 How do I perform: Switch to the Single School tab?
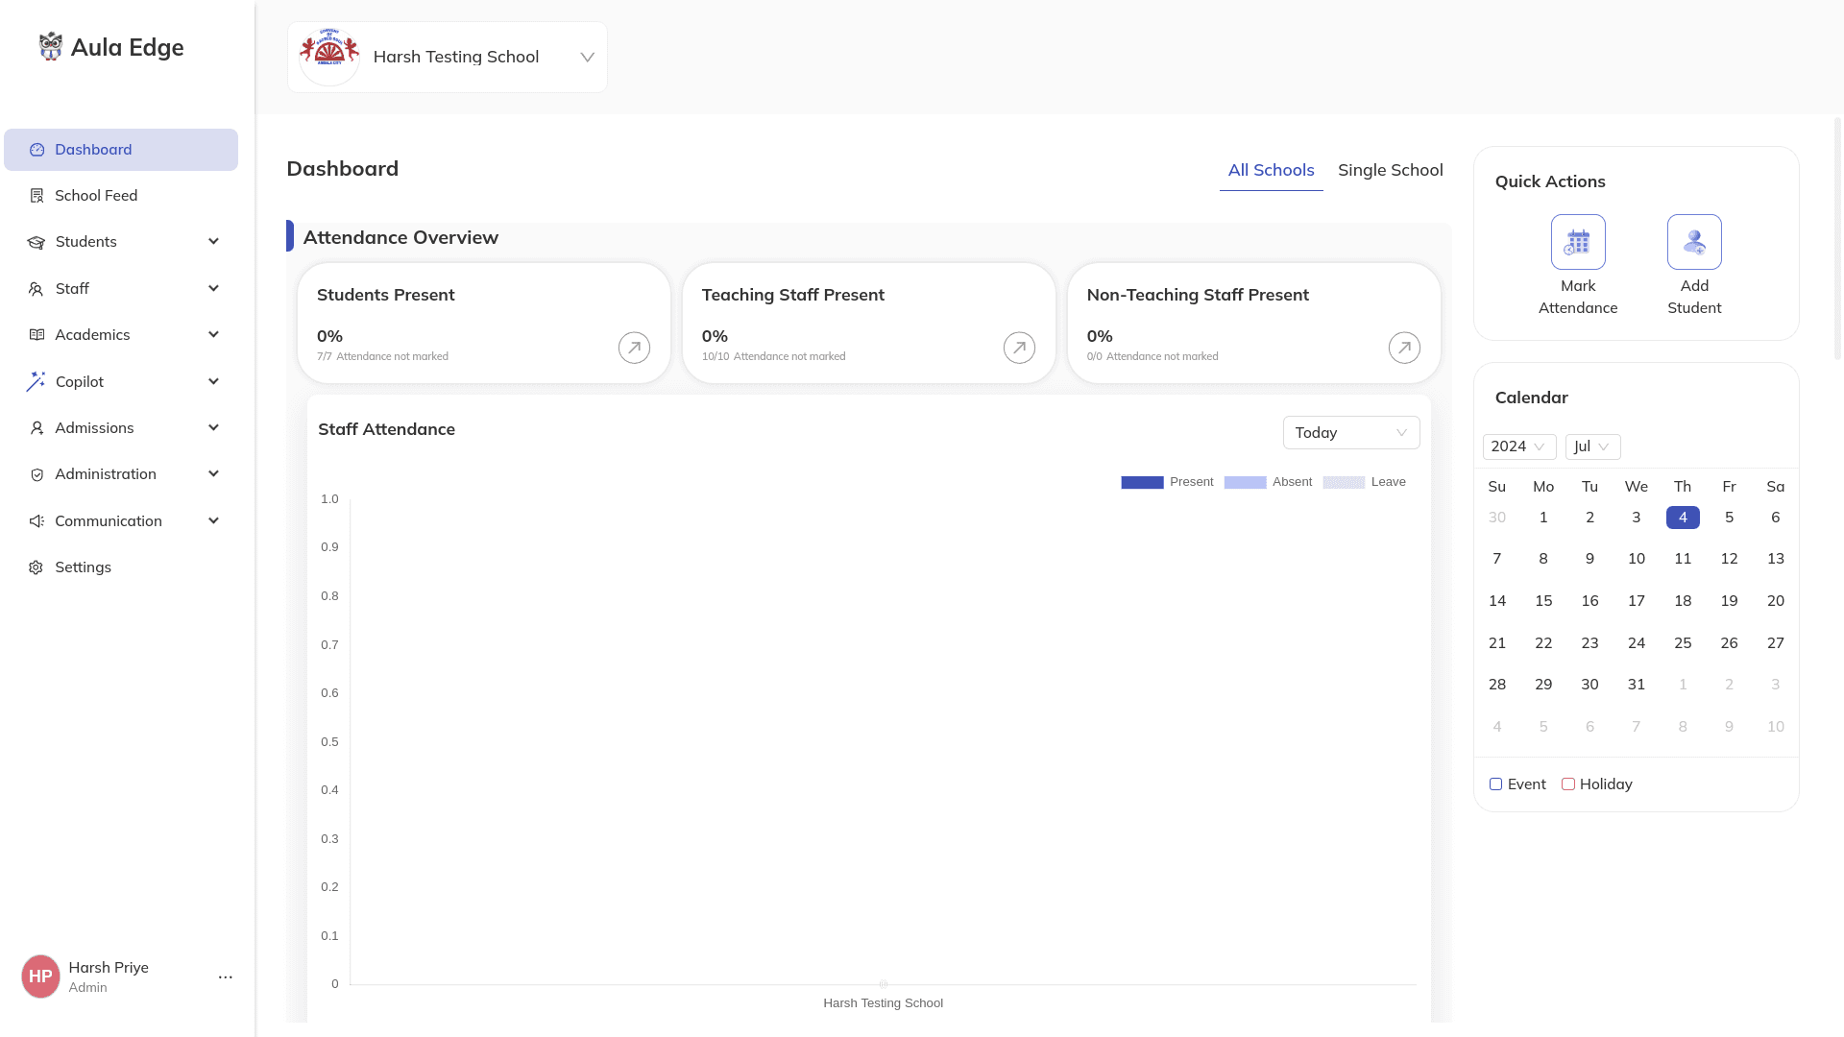[x=1390, y=170]
